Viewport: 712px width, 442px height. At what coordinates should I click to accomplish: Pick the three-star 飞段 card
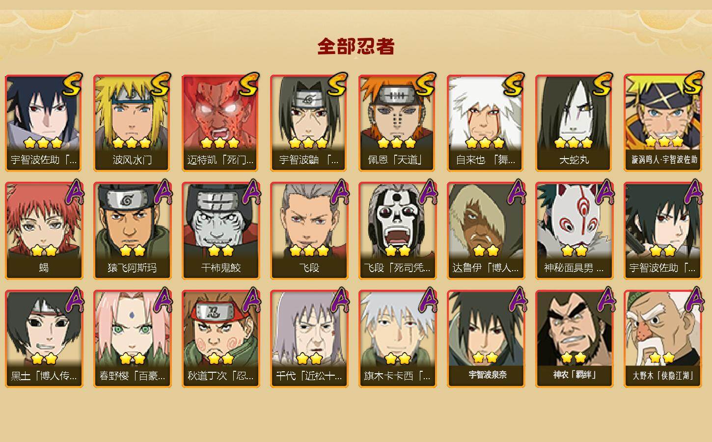click(x=309, y=231)
